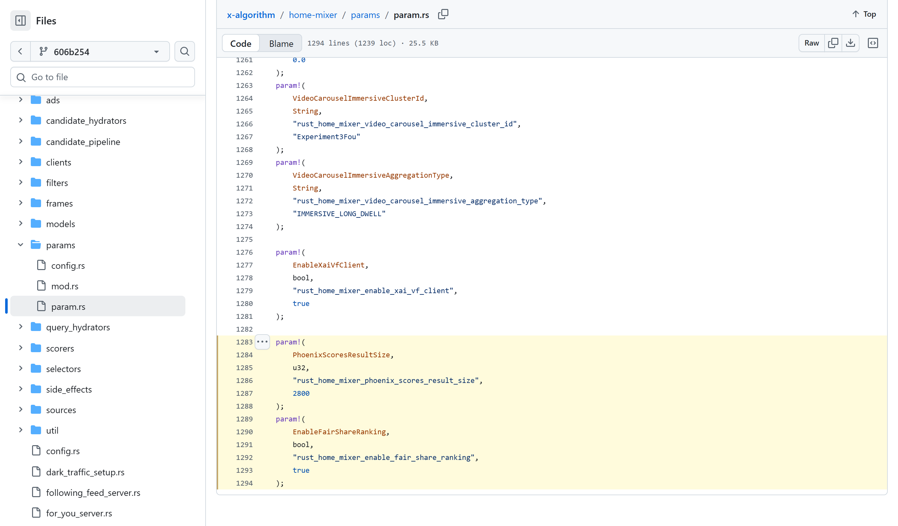Expand the candidate_pipeline folder

tap(21, 141)
